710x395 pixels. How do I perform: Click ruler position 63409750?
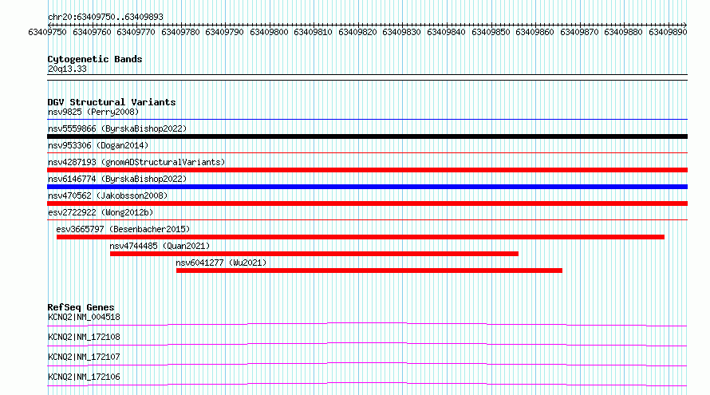pos(47,32)
